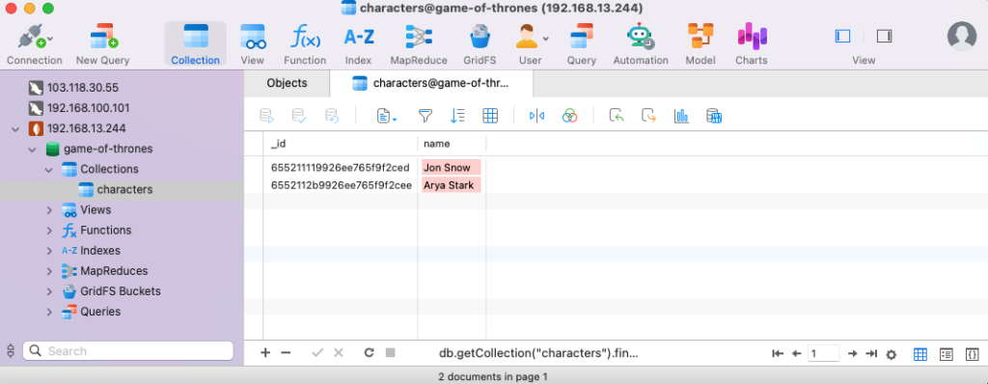Go to the previous page
Screen dimensions: 988x384
pos(796,354)
